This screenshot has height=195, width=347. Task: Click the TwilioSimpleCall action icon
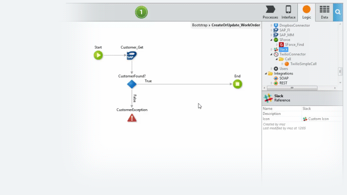click(286, 64)
